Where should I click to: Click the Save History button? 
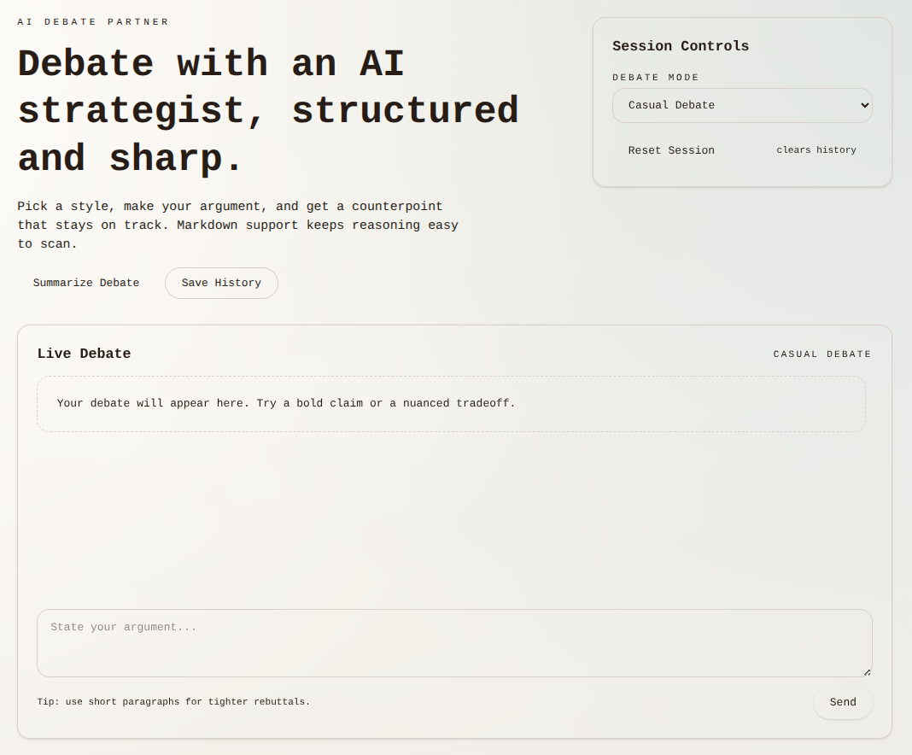tap(221, 283)
